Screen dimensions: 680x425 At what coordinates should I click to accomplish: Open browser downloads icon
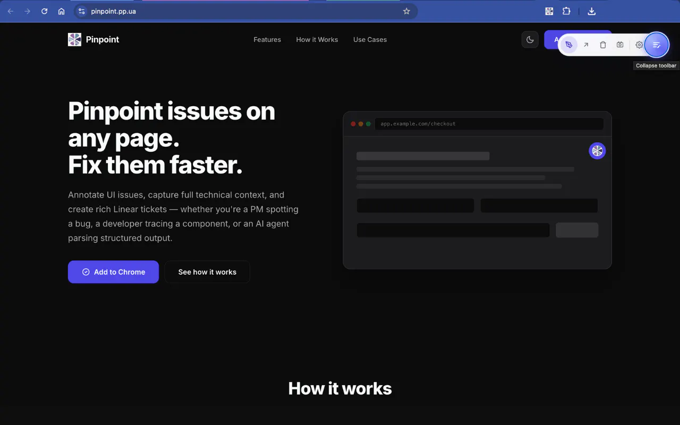(x=592, y=11)
